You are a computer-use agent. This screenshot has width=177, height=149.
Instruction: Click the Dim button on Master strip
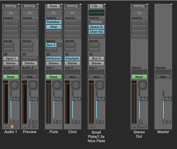tap(169, 122)
